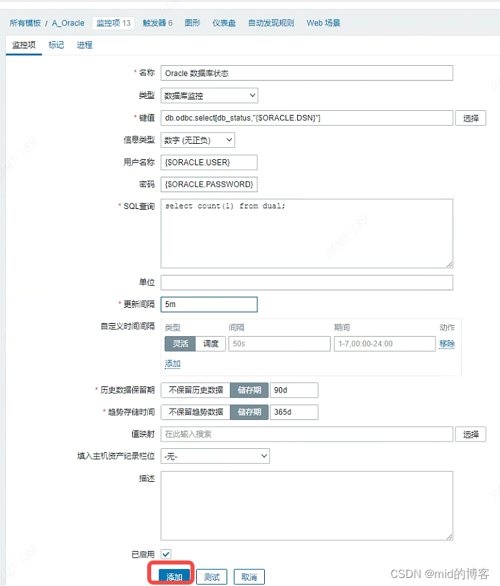Open 填入主机资产纪录栏位 dropdown
The width and height of the screenshot is (500, 586).
(215, 456)
